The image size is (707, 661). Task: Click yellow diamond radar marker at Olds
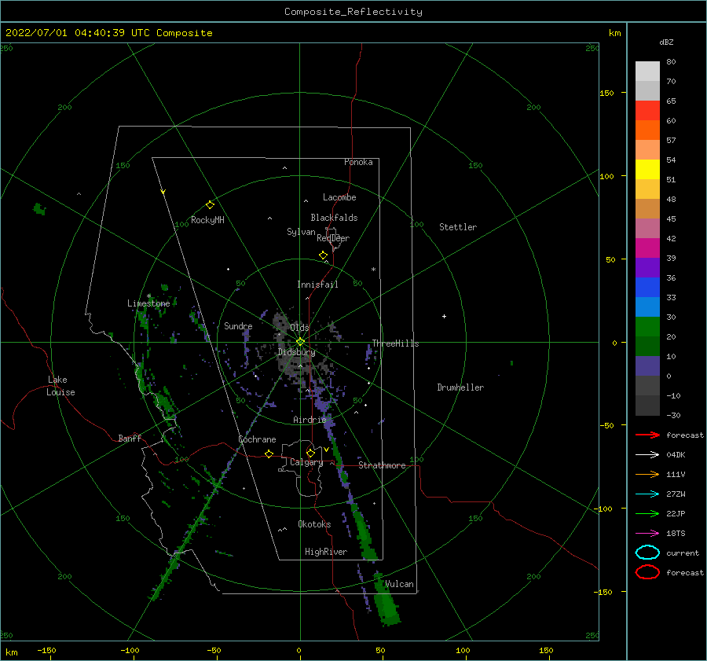pyautogui.click(x=300, y=342)
